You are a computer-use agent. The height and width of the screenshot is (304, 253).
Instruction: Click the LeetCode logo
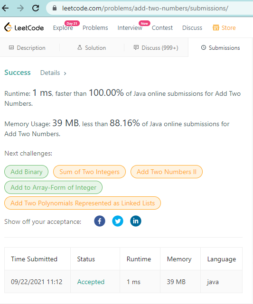[x=24, y=28]
